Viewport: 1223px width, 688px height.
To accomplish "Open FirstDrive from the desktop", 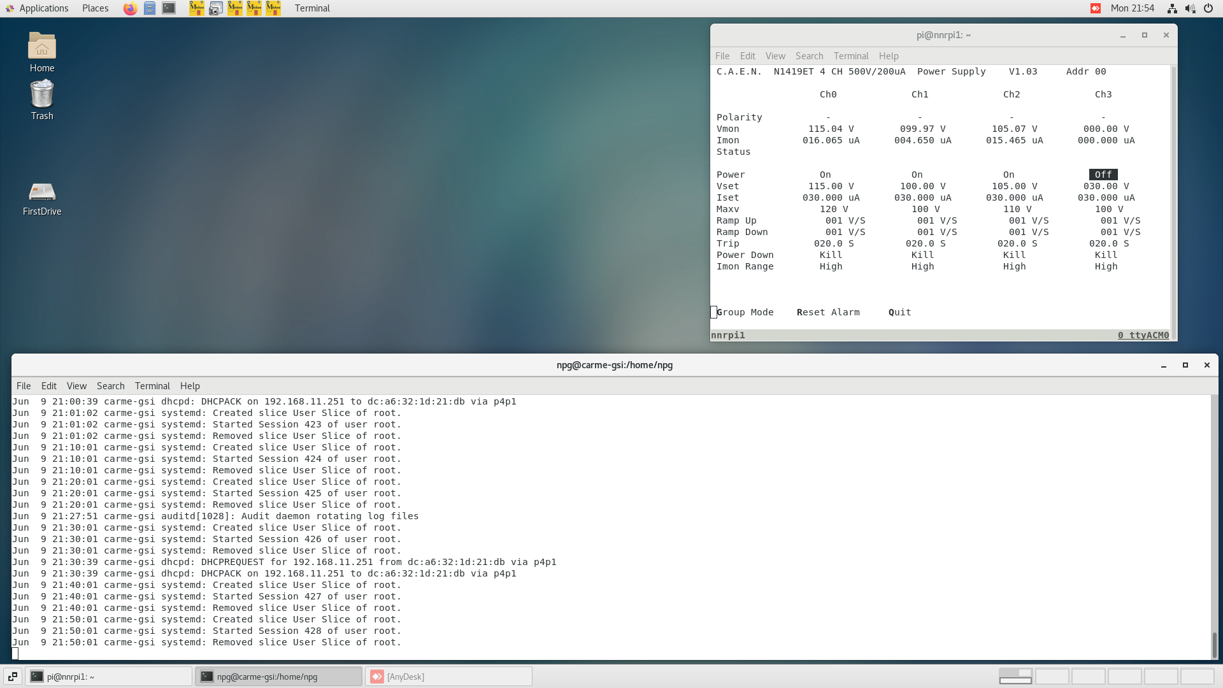I will click(x=41, y=194).
